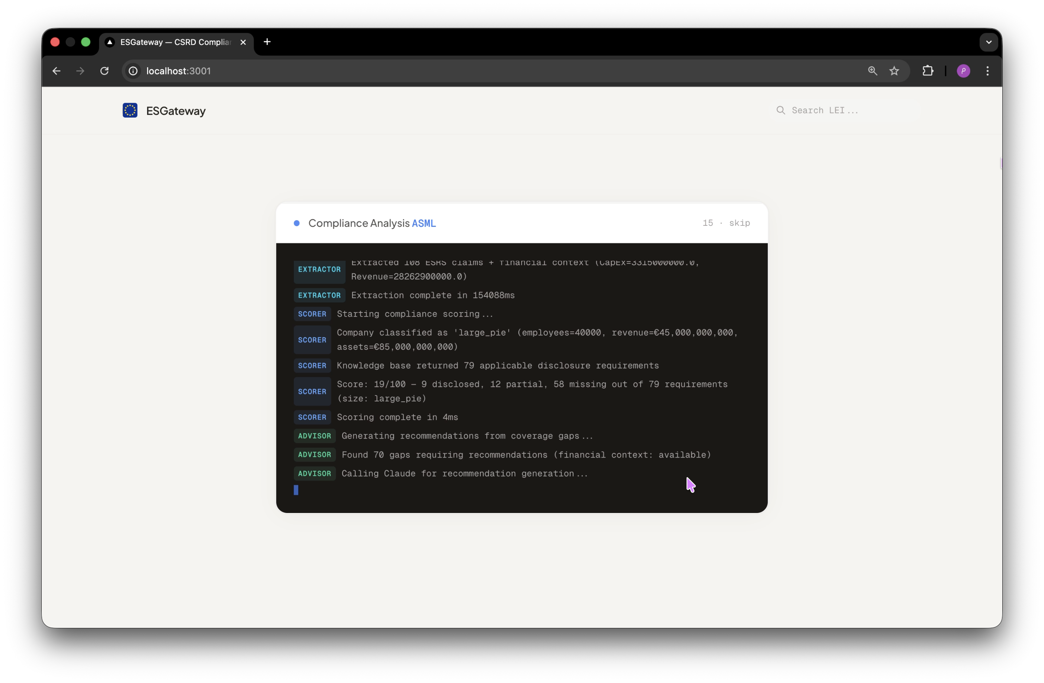Skip the compliance analysis animation
The width and height of the screenshot is (1044, 683).
click(739, 223)
